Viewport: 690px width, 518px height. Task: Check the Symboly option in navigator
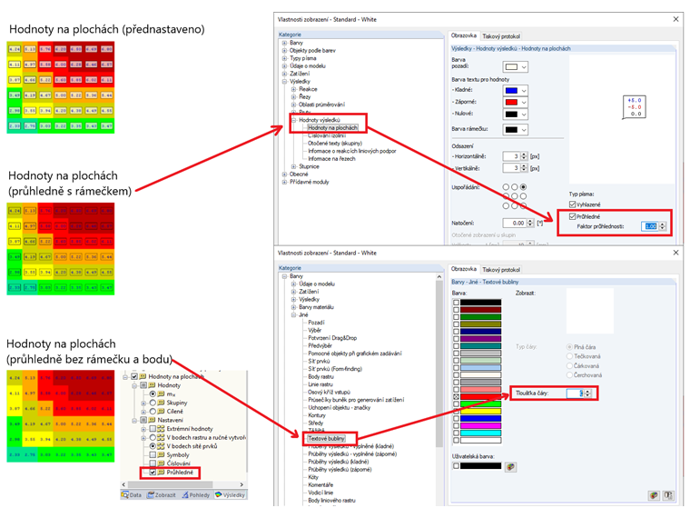[x=153, y=454]
